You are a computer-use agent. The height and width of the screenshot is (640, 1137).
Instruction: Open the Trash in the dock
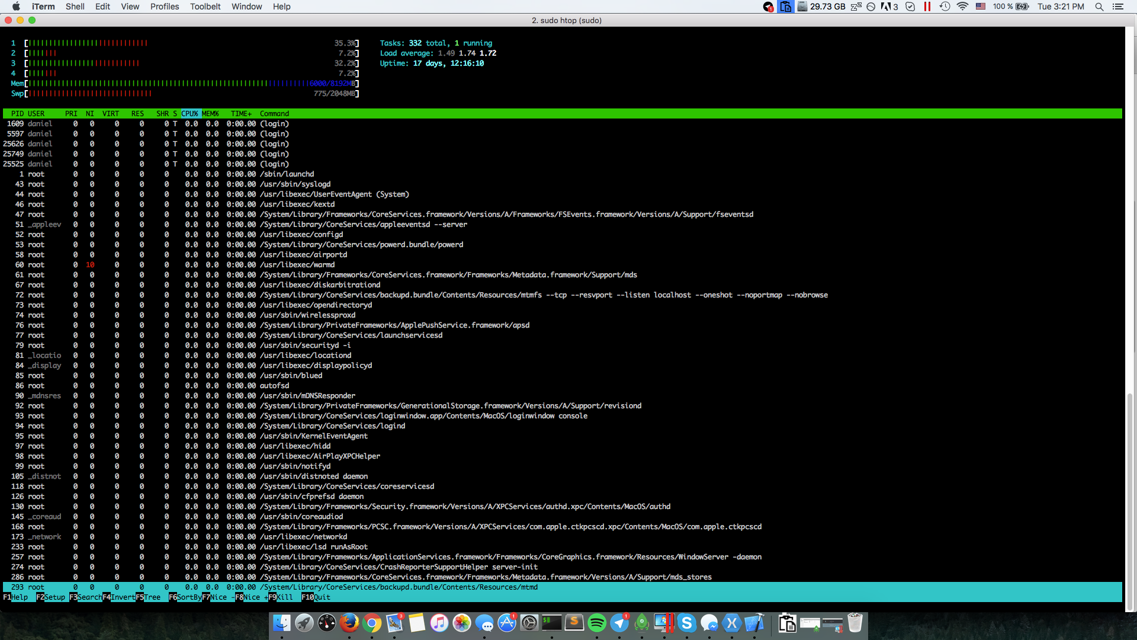tap(855, 623)
